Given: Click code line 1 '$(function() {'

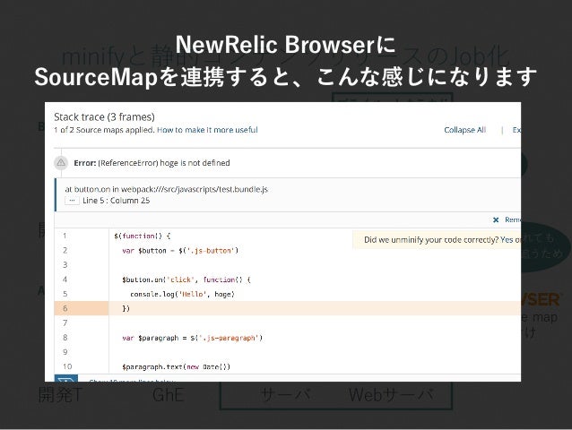Looking at the screenshot, I should pyautogui.click(x=143, y=236).
